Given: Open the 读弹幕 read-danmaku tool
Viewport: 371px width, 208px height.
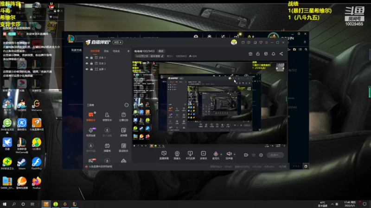Looking at the screenshot, I should tap(123, 132).
